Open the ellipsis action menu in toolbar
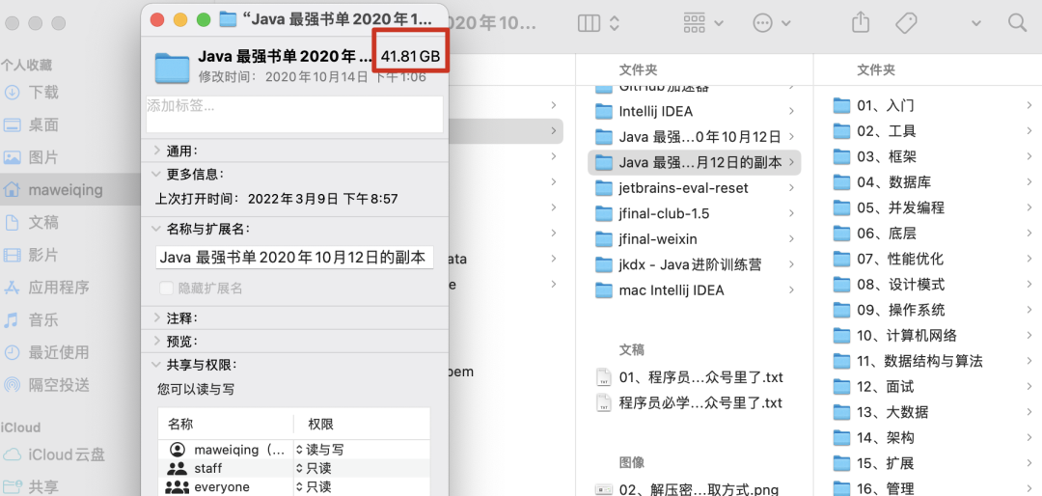1042x496 pixels. click(x=772, y=23)
